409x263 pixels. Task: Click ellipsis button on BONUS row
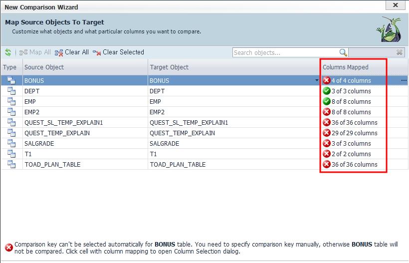[x=404, y=81]
